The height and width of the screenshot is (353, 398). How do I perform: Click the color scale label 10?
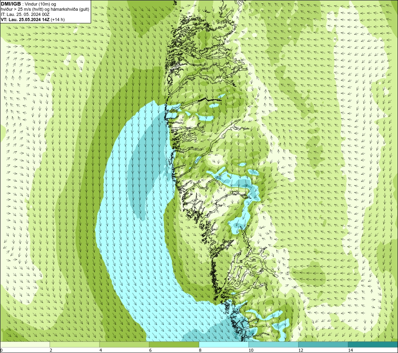(251, 350)
